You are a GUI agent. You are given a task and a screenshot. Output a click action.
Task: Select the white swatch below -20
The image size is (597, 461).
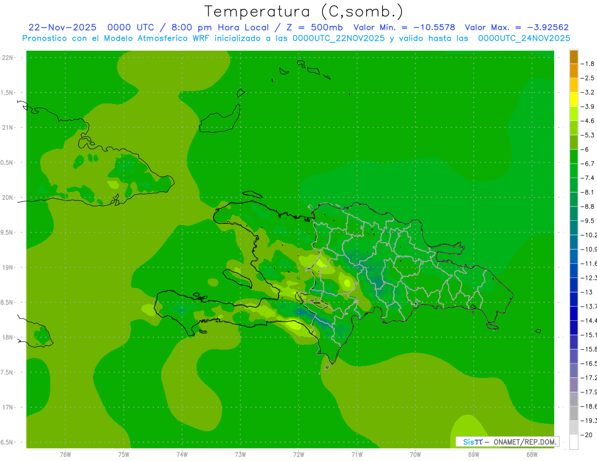tap(574, 442)
